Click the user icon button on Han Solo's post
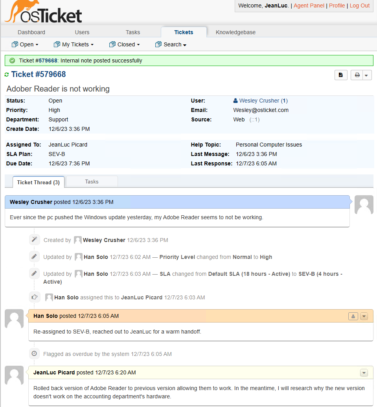Viewport: 377px width, 407px height. [353, 316]
